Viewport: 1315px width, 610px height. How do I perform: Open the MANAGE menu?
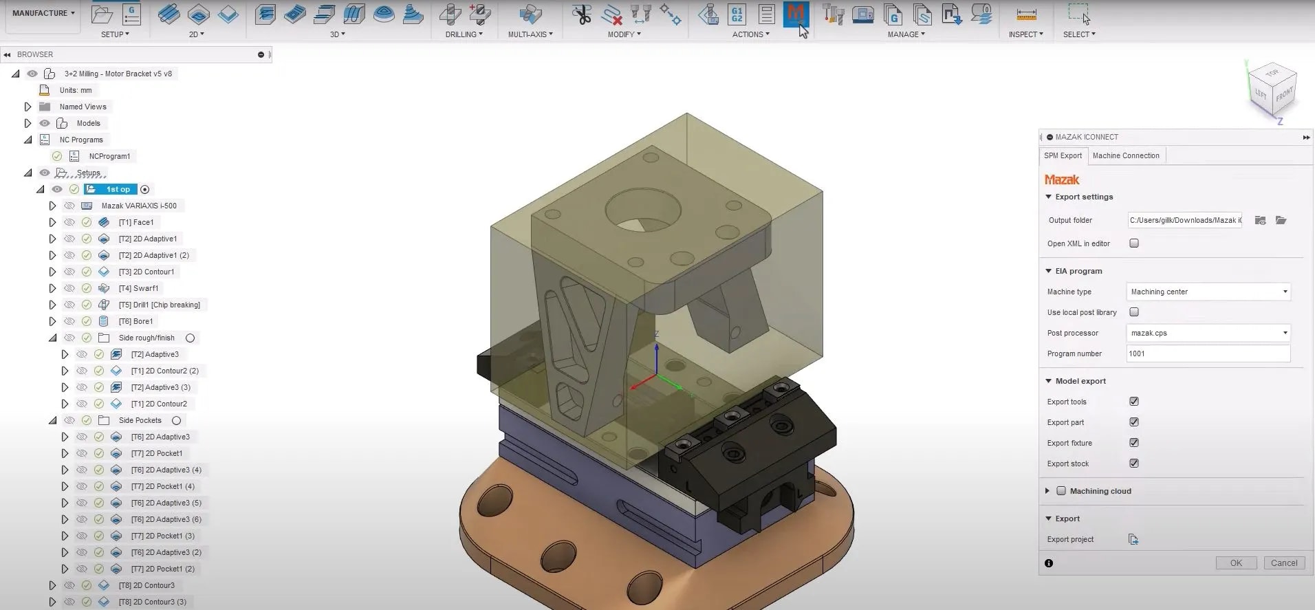coord(906,34)
